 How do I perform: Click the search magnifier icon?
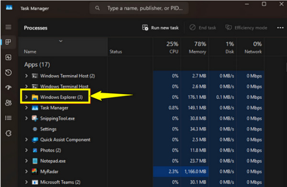pyautogui.click(x=98, y=8)
